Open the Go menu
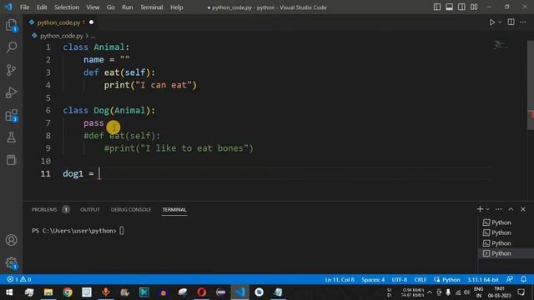 pyautogui.click(x=111, y=7)
